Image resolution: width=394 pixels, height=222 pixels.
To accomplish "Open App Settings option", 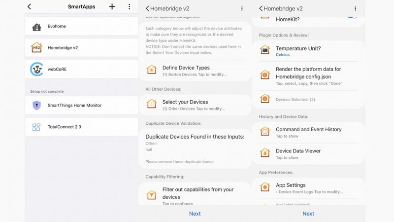I will tap(308, 188).
